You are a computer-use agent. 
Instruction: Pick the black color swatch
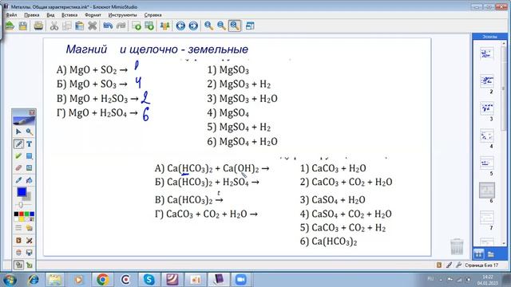[x=16, y=214]
